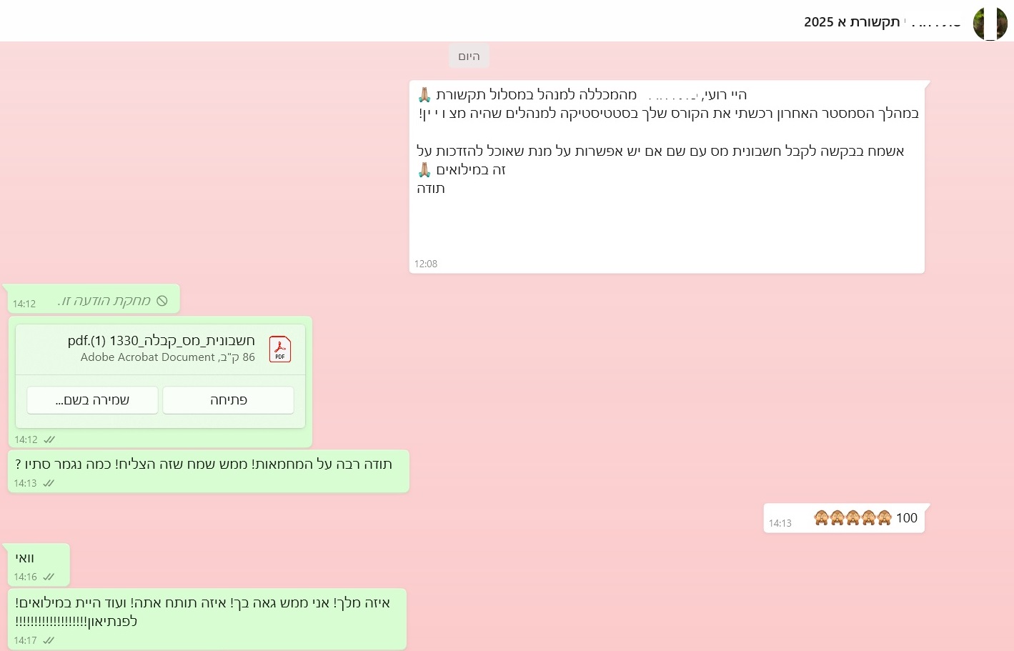Click the deleted message bubble at 14:12
This screenshot has width=1014, height=651.
(93, 300)
